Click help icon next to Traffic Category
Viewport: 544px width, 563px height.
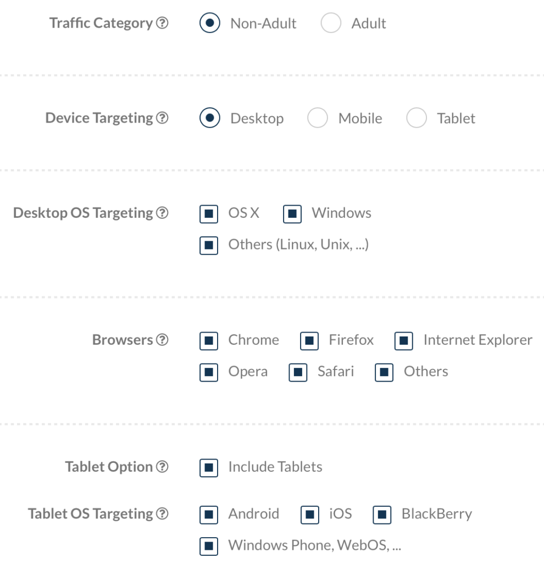click(162, 24)
